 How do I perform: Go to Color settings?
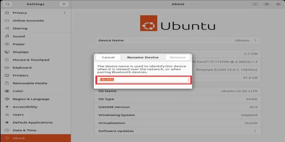tap(35, 91)
